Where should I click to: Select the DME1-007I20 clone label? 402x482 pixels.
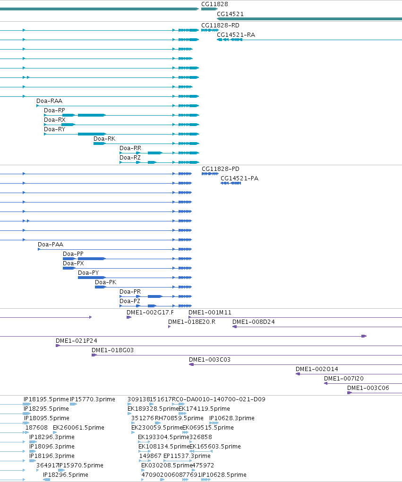[x=343, y=379]
